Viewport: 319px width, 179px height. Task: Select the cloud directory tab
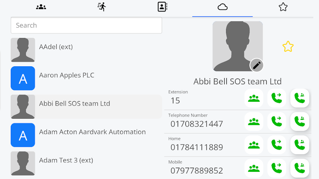(x=223, y=7)
